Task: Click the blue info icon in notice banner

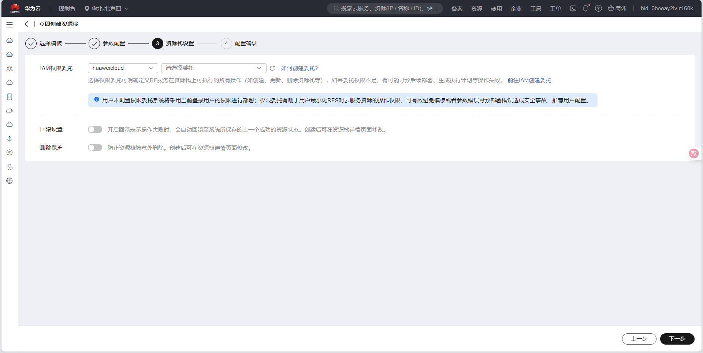Action: tap(97, 99)
